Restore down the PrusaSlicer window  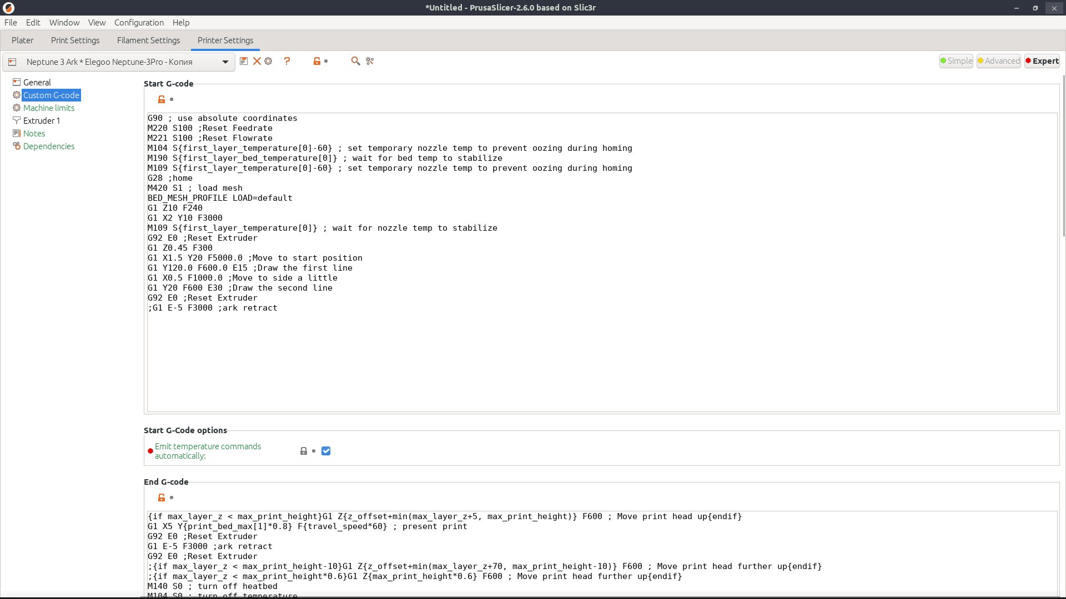tap(1035, 8)
